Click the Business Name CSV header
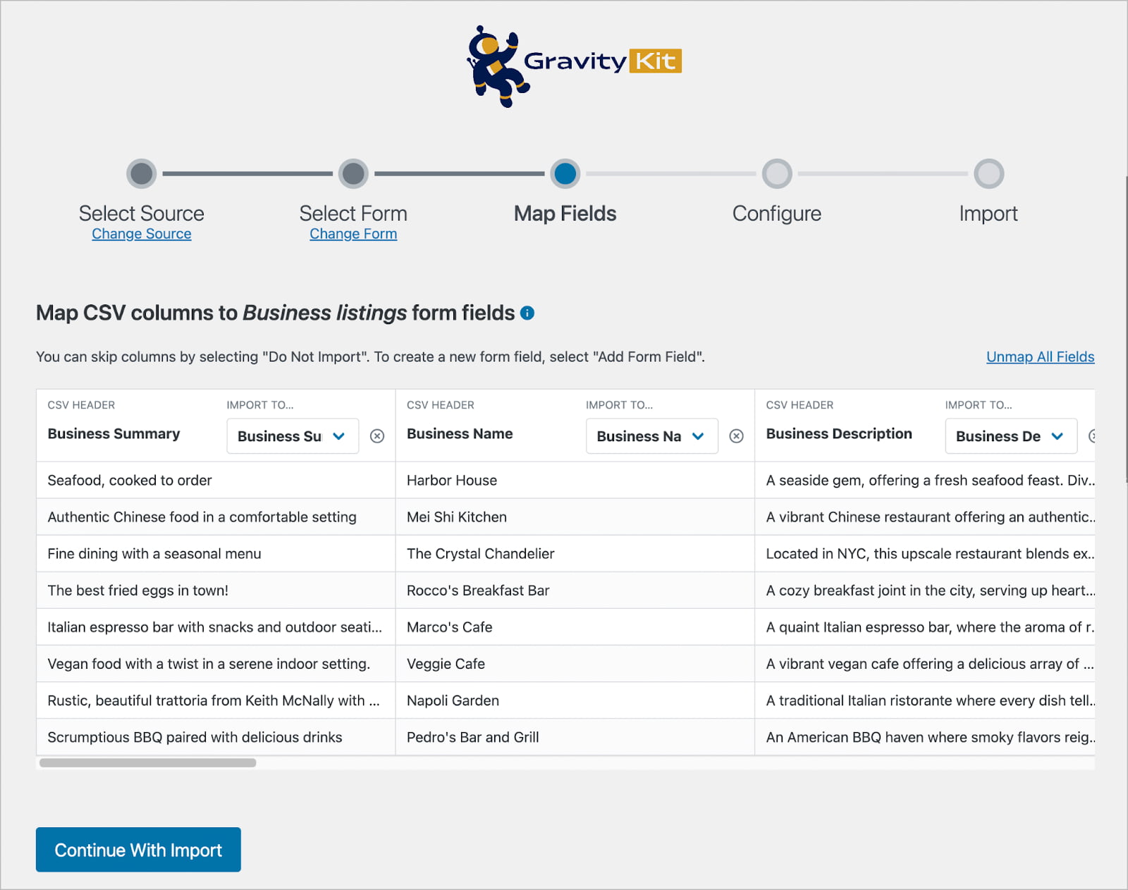The height and width of the screenshot is (890, 1128). (x=460, y=434)
